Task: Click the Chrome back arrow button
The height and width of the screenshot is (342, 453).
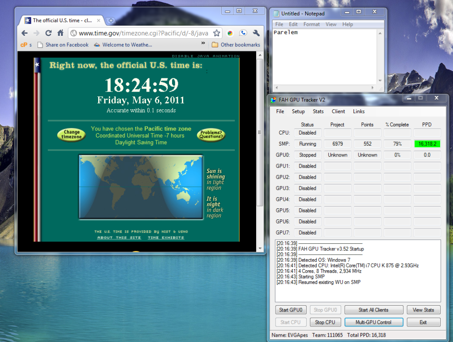Action: pos(24,33)
